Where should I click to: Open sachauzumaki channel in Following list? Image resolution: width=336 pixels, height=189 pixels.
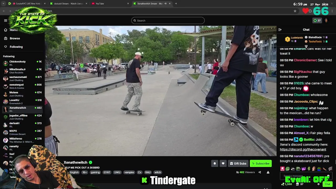pos(22,78)
